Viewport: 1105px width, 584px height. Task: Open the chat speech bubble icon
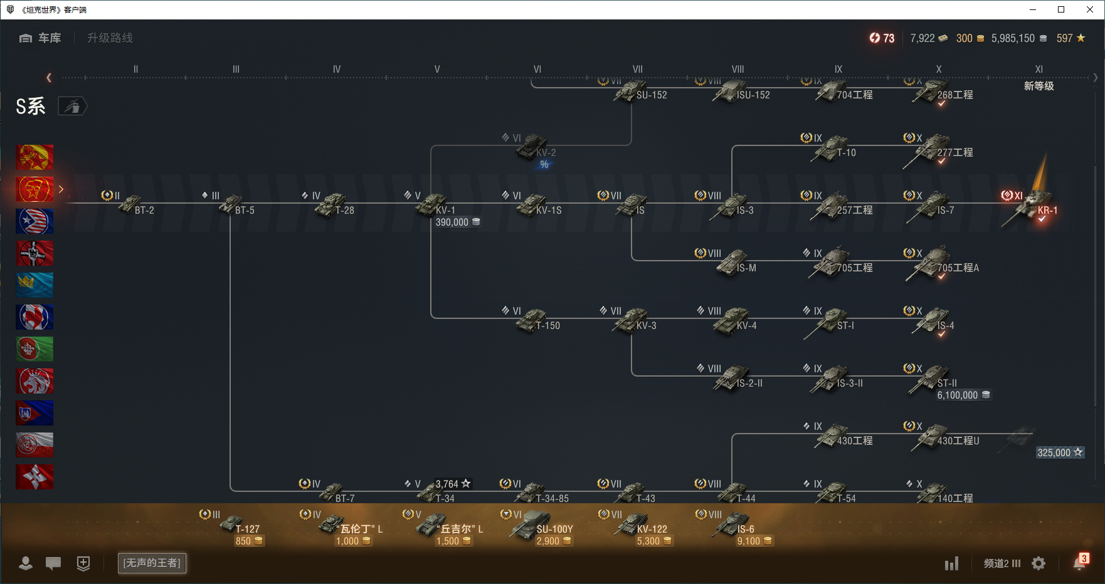[x=53, y=563]
